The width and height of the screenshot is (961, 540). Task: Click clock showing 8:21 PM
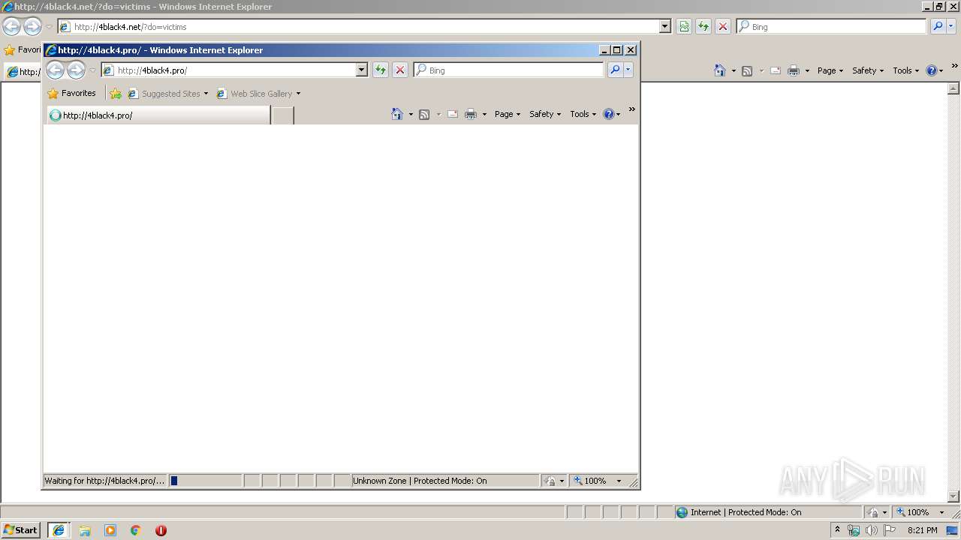(923, 530)
